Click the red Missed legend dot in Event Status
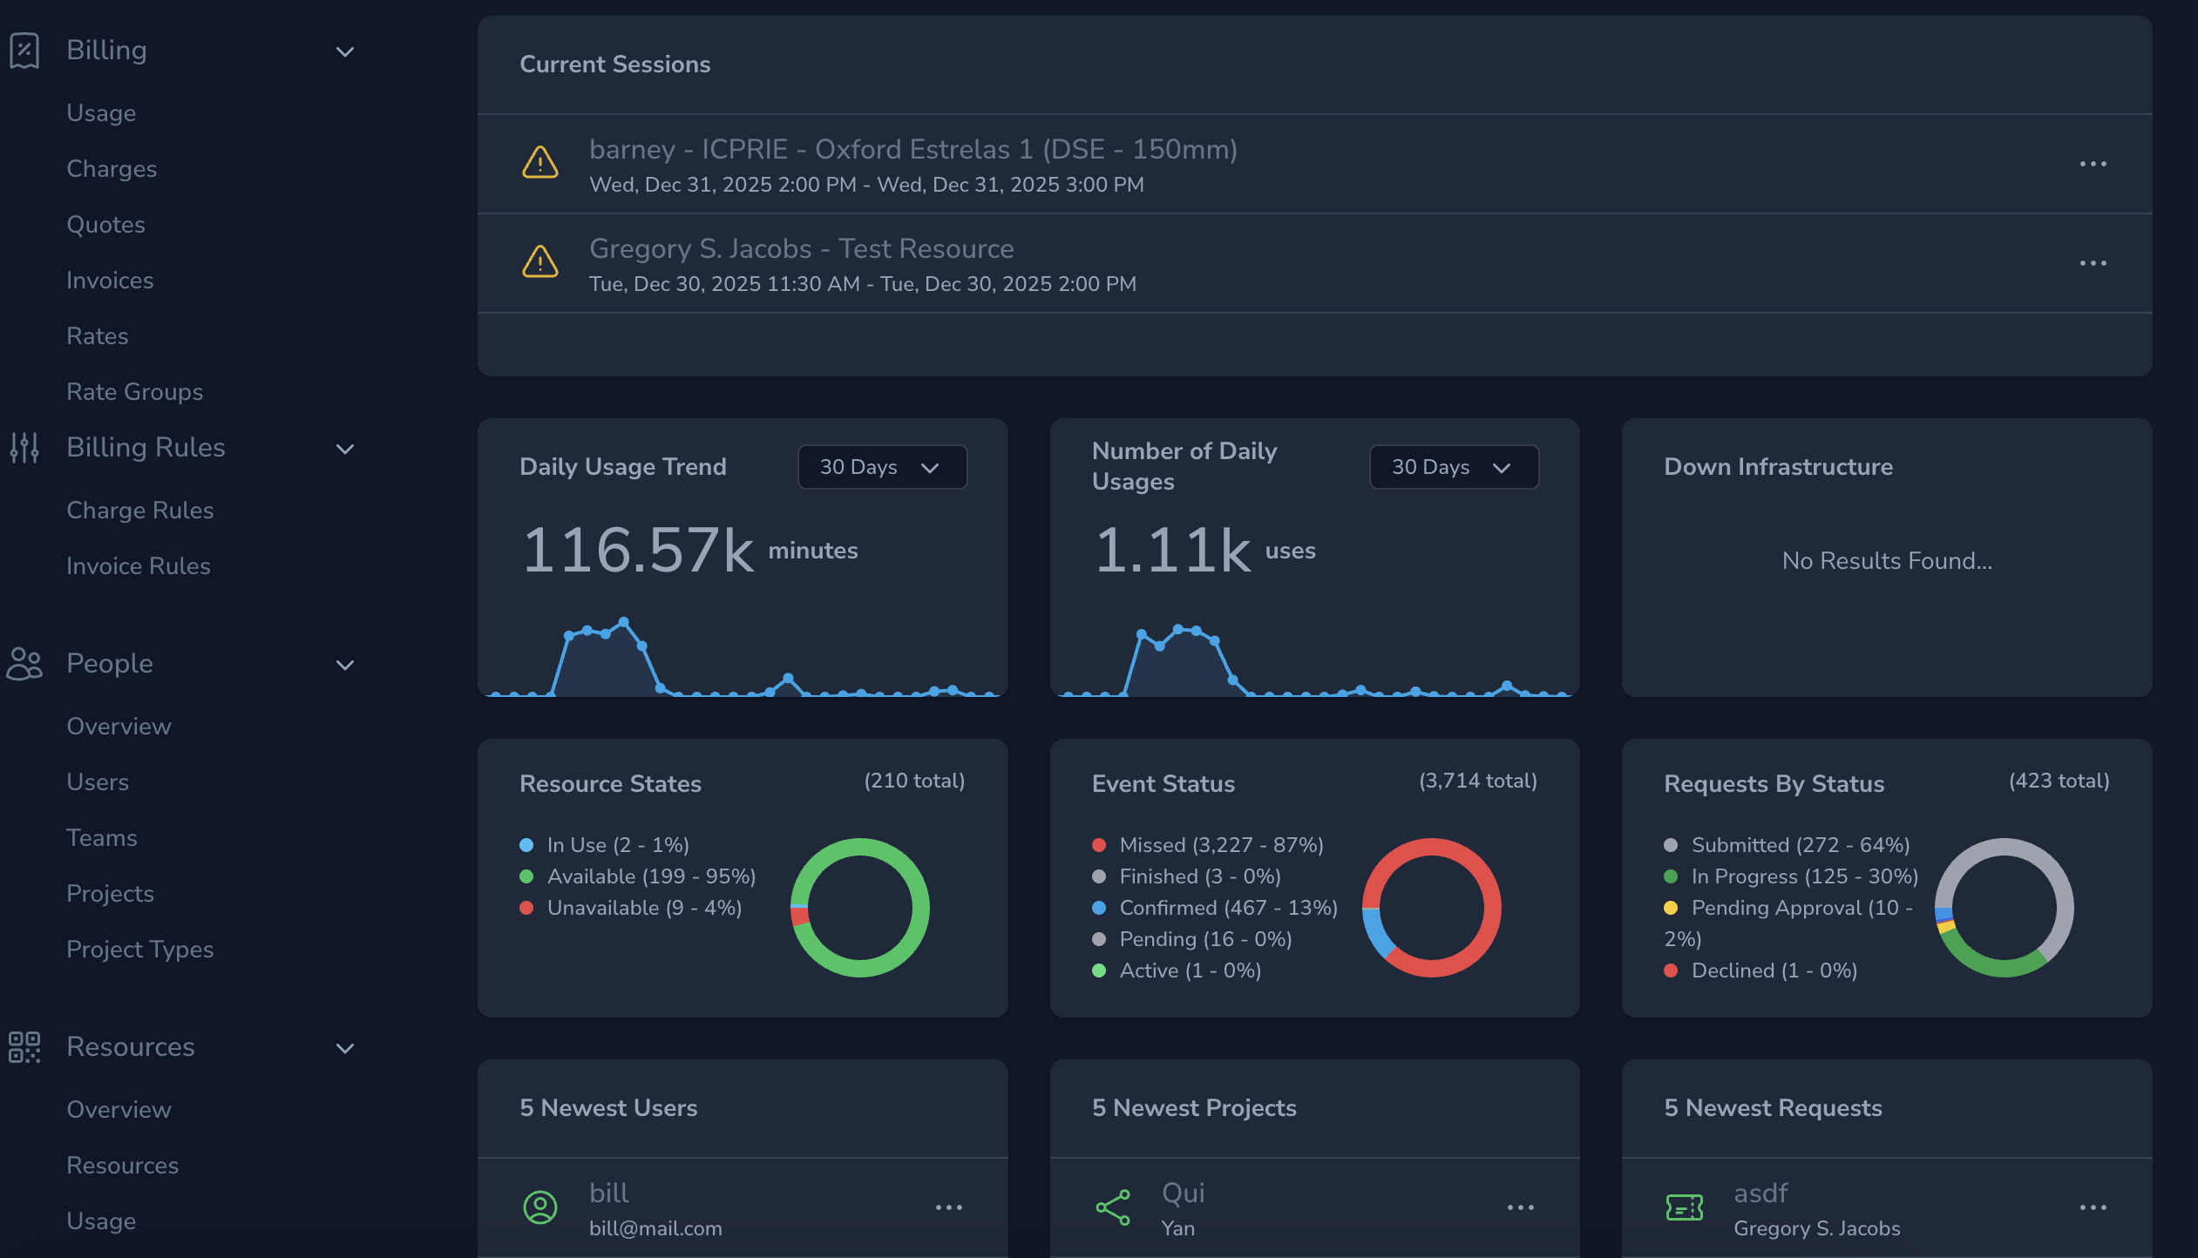 pos(1099,844)
